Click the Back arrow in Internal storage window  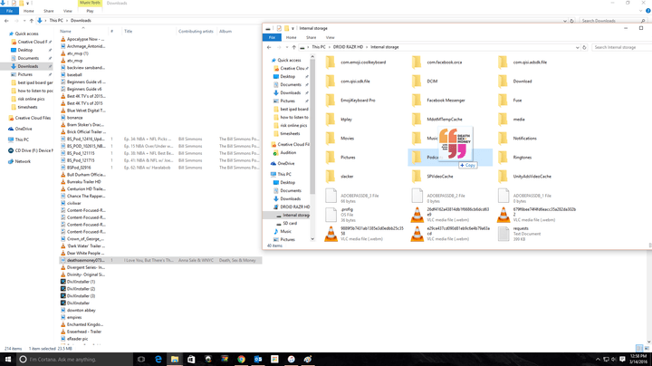[269, 47]
